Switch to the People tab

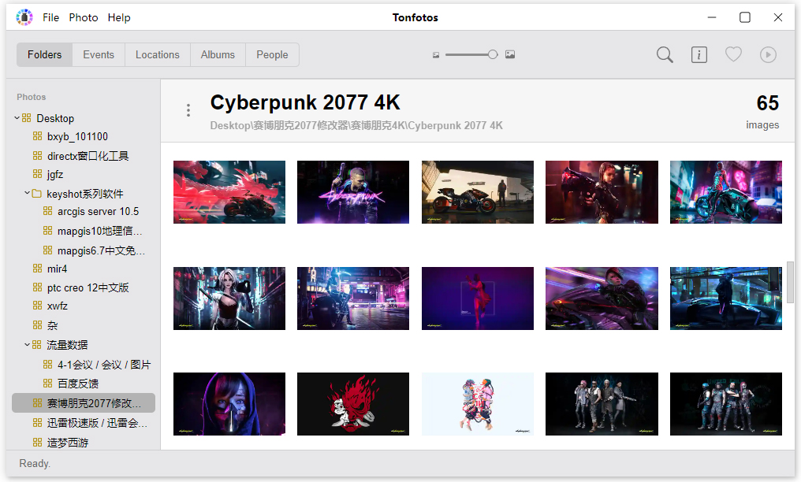[x=272, y=54]
